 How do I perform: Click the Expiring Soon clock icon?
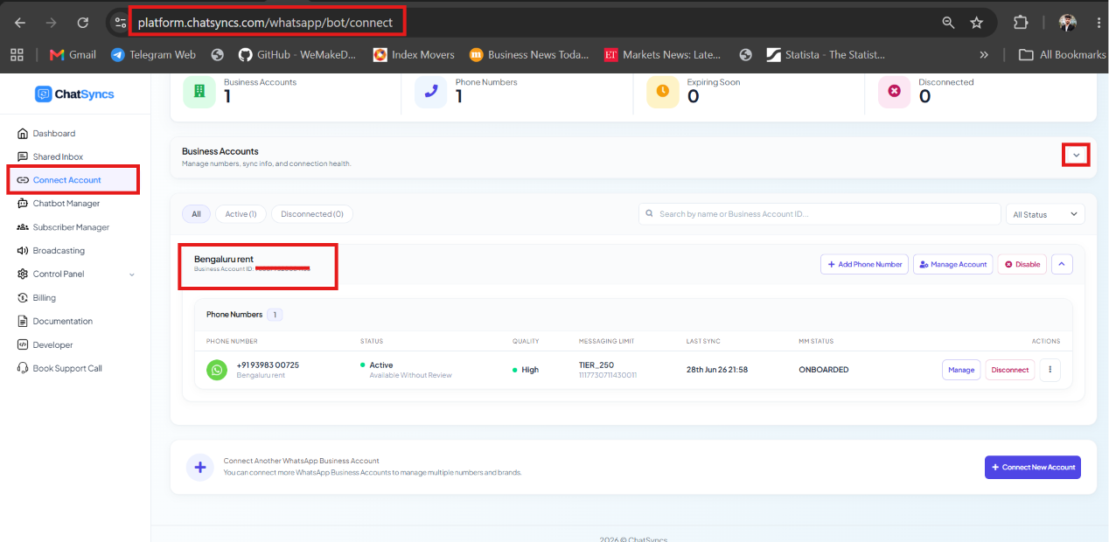click(x=662, y=91)
